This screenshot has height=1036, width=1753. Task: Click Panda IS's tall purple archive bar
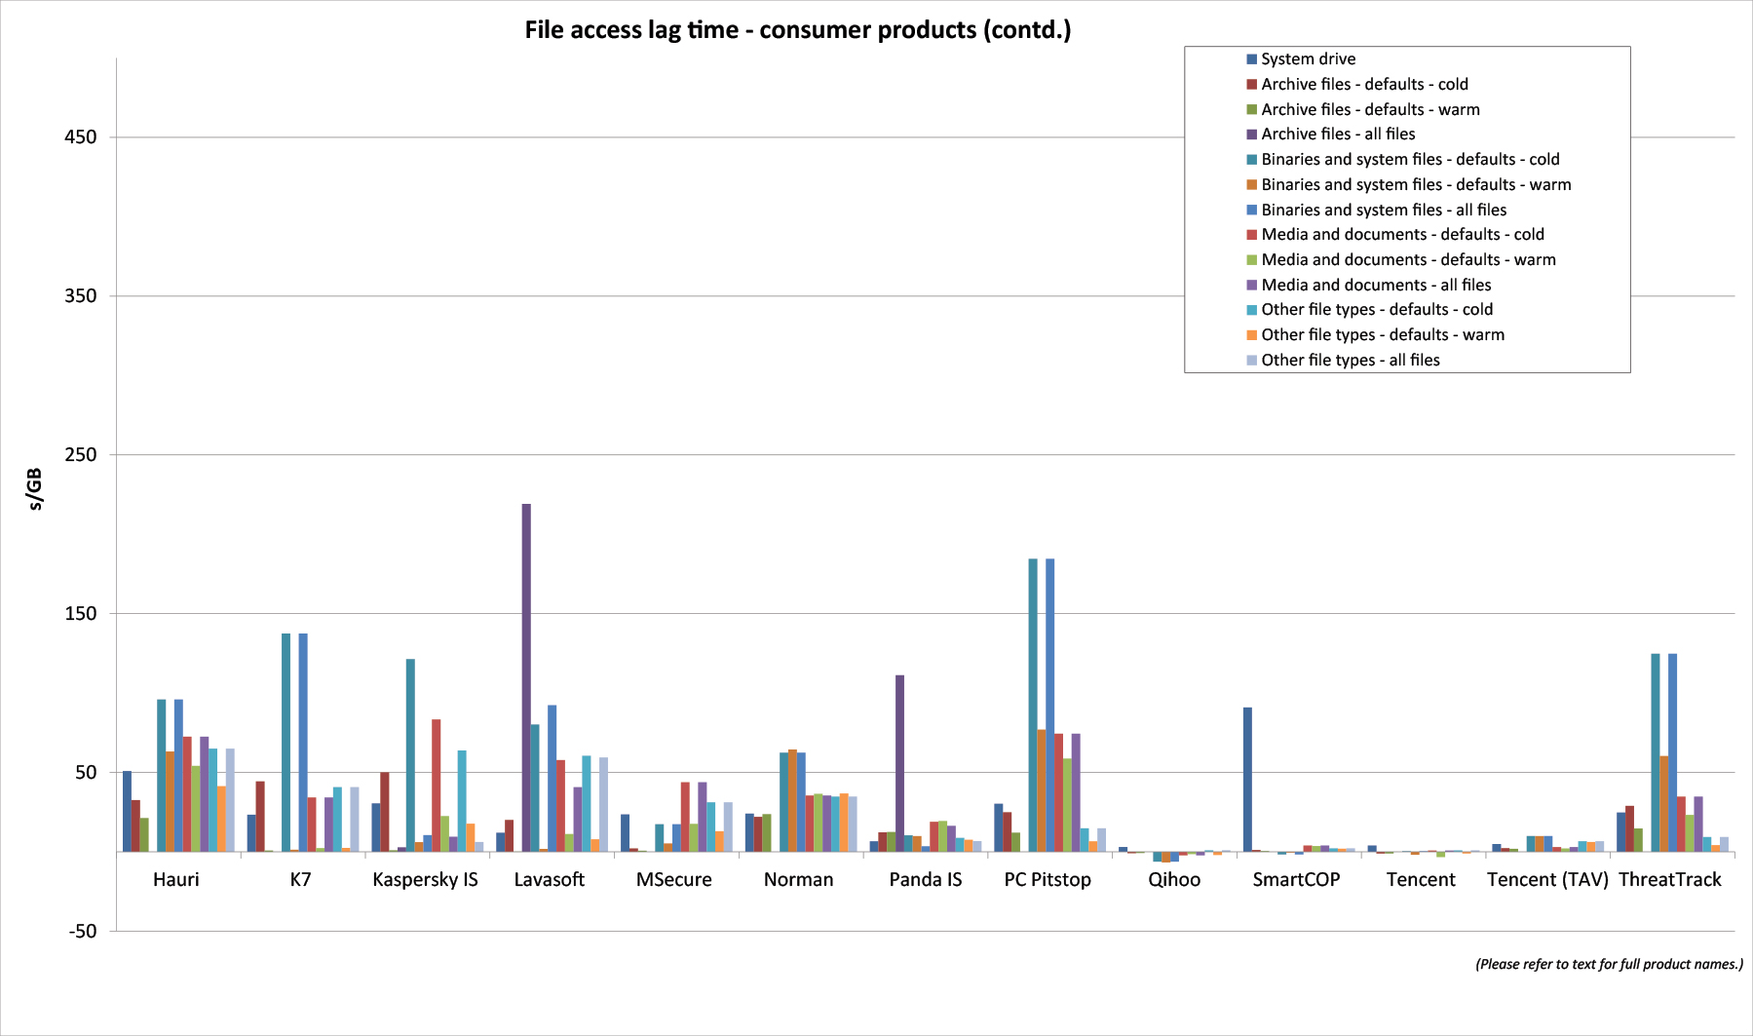(x=899, y=763)
